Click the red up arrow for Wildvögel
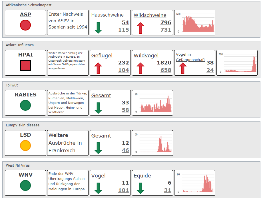Image resolution: width=263 pixels, height=200 pixels. (140, 68)
